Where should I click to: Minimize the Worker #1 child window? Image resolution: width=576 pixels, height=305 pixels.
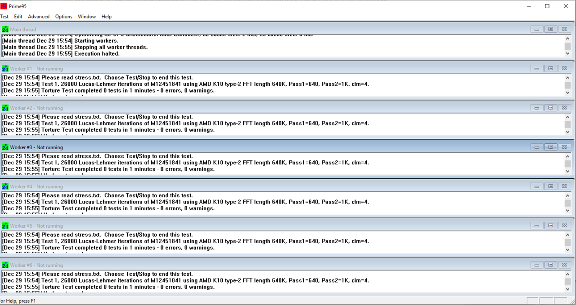(x=537, y=69)
